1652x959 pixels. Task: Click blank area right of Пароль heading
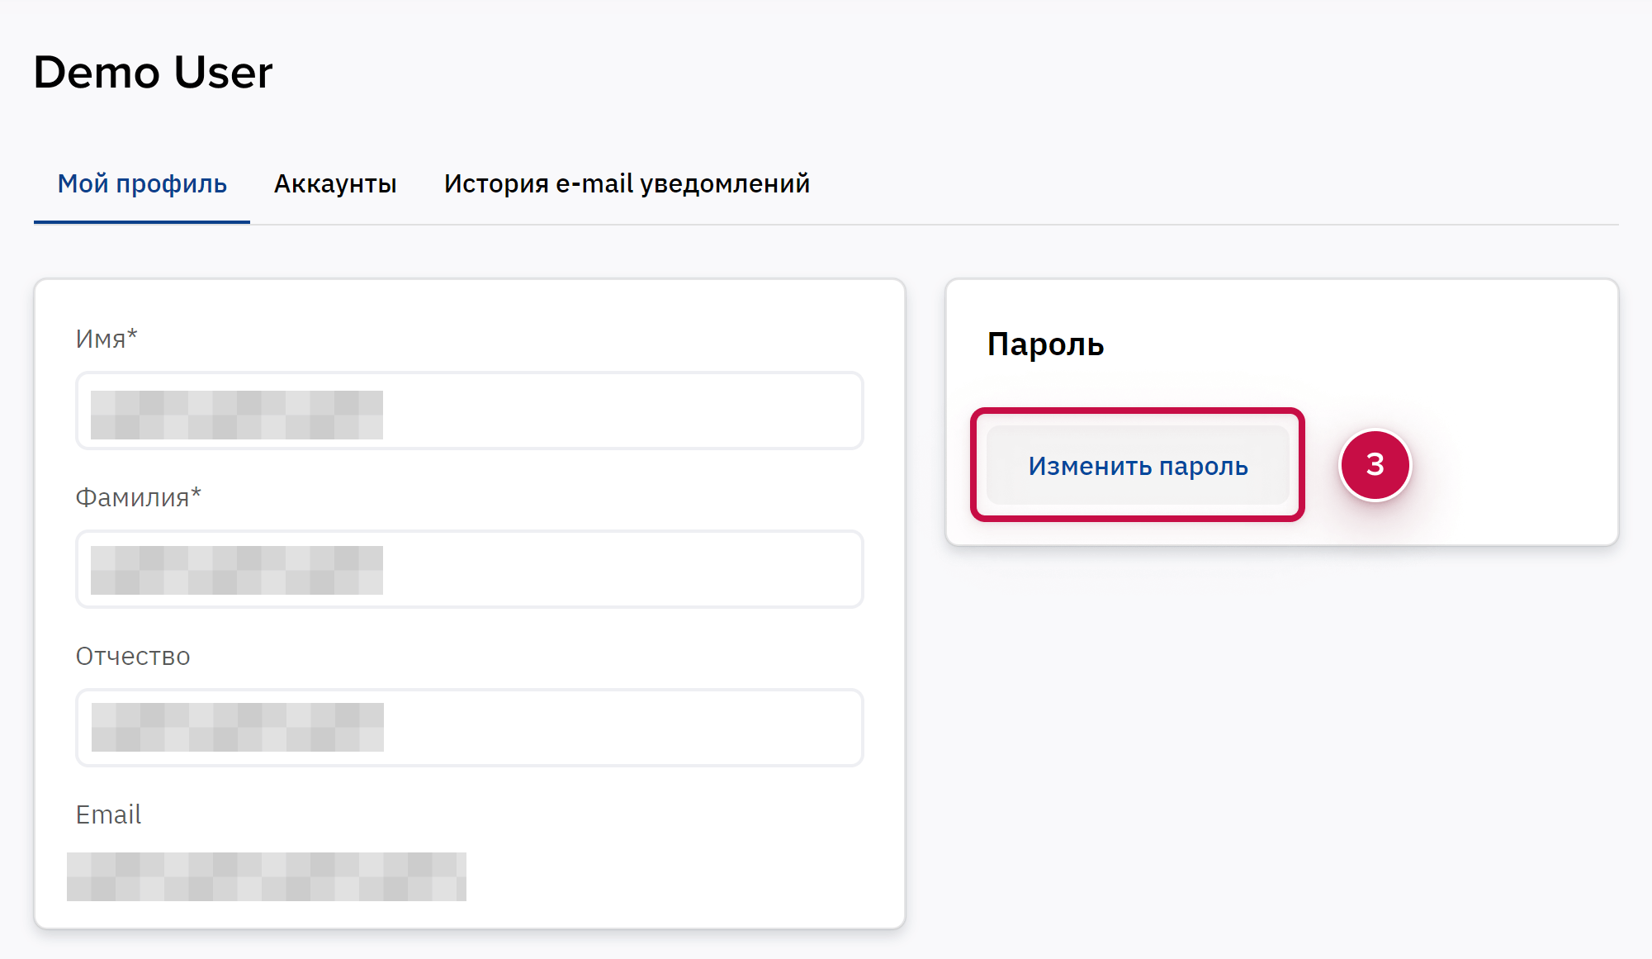[x=1362, y=344]
